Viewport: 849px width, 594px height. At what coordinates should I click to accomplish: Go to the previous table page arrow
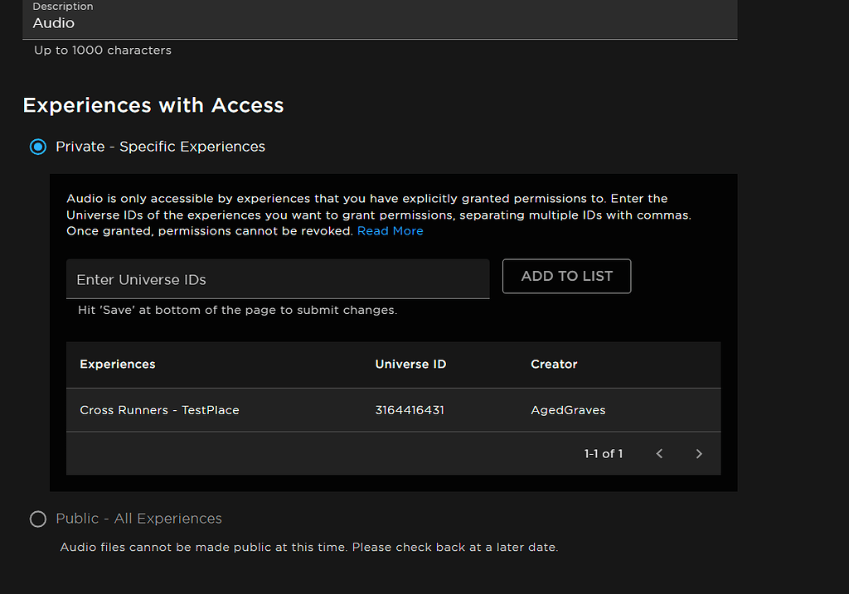tap(659, 453)
